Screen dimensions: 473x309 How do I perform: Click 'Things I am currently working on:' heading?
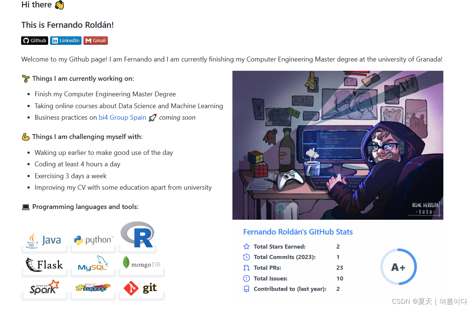click(x=83, y=79)
